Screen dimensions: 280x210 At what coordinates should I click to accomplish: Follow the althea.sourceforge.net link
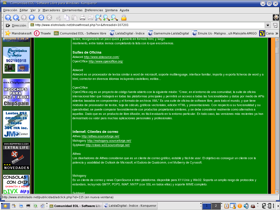pyautogui.click(x=101, y=136)
